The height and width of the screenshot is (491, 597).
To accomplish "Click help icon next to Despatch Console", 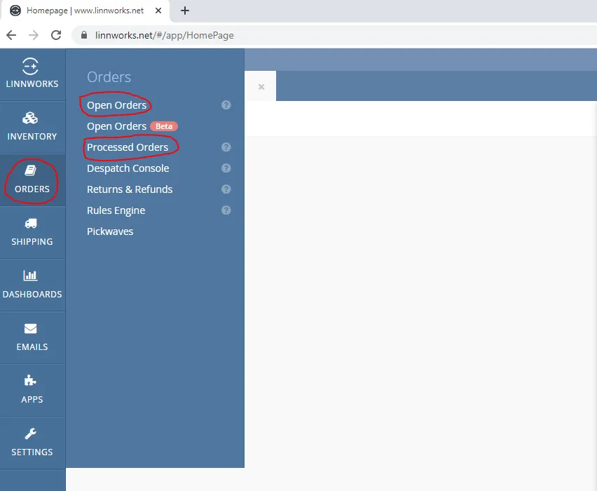I will (x=226, y=168).
